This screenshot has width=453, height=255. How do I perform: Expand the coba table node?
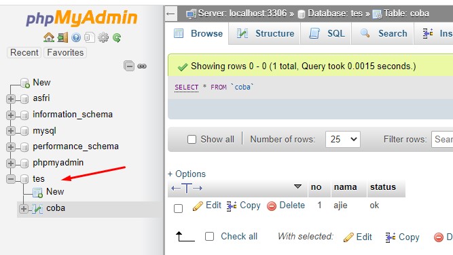pyautogui.click(x=24, y=209)
